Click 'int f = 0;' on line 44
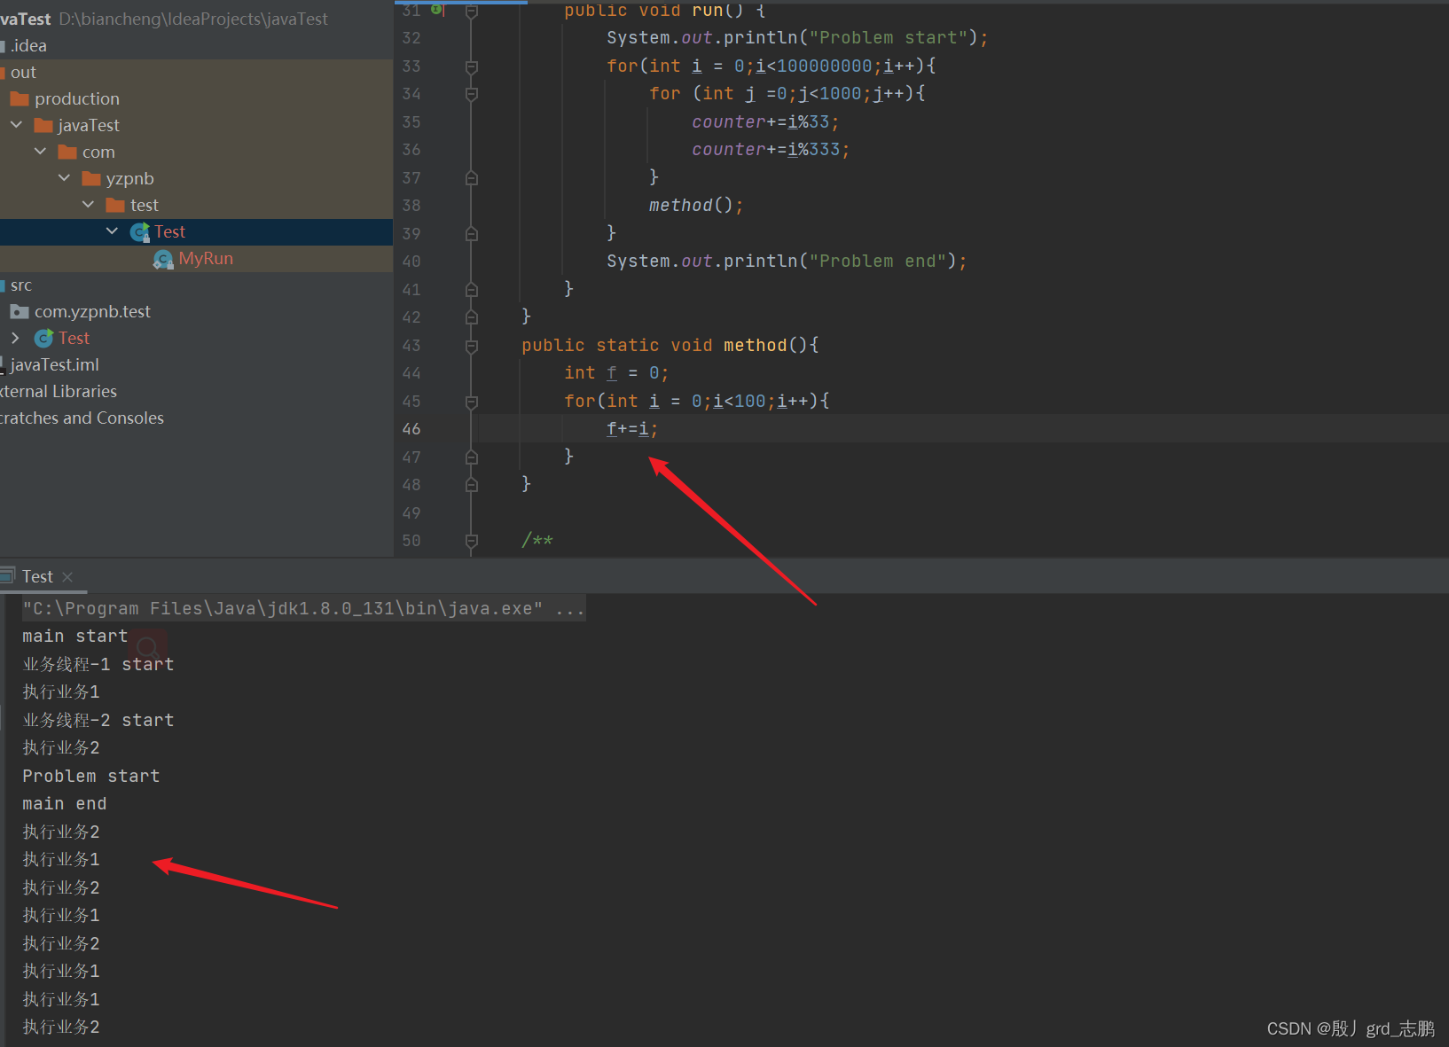This screenshot has width=1449, height=1047. click(x=616, y=373)
